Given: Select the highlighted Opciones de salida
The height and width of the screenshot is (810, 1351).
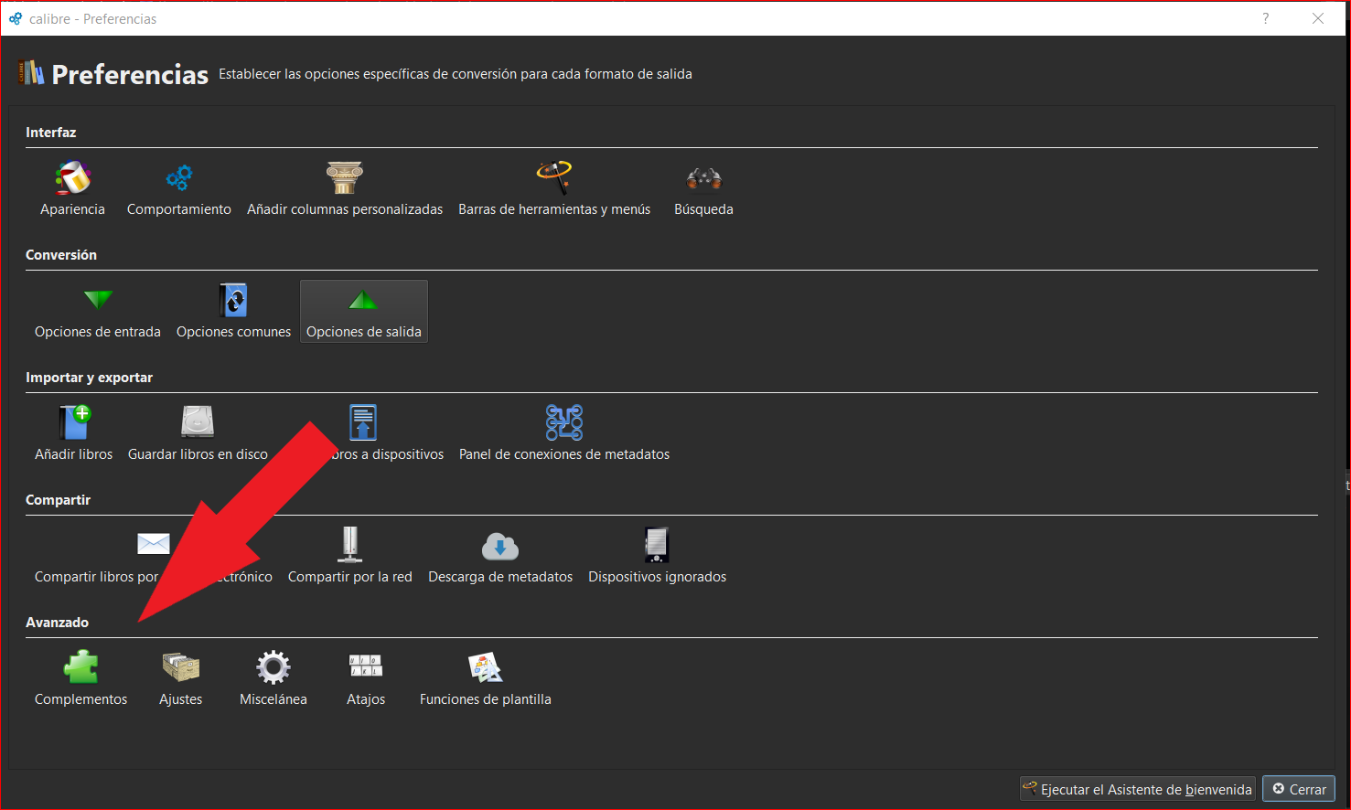Looking at the screenshot, I should tap(364, 312).
